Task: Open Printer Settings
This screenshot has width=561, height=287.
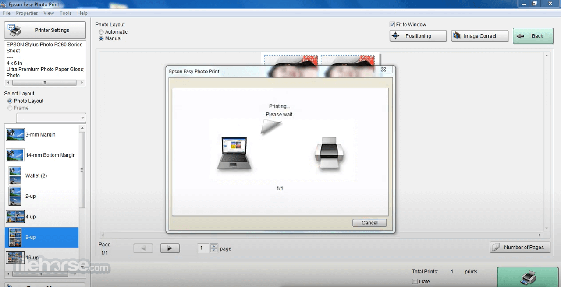Action: pos(45,30)
